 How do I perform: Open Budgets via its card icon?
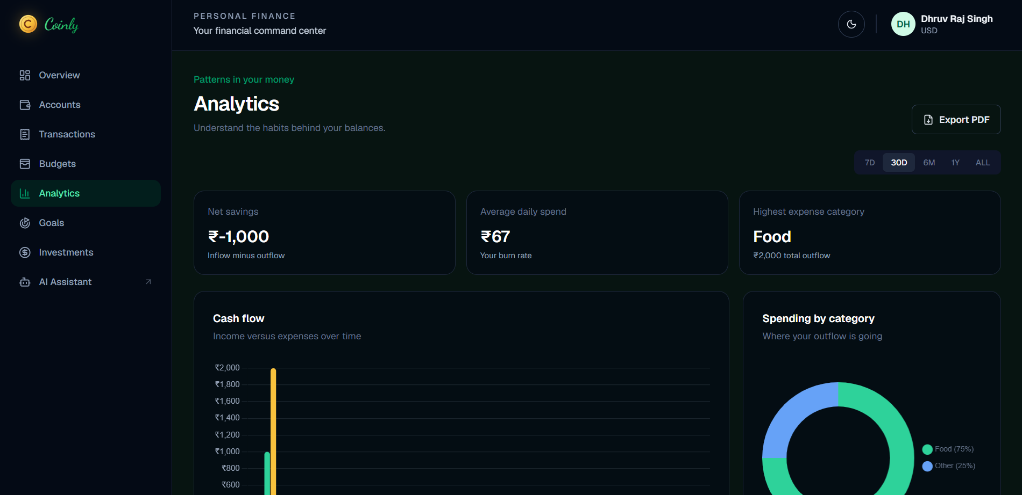[x=25, y=164]
